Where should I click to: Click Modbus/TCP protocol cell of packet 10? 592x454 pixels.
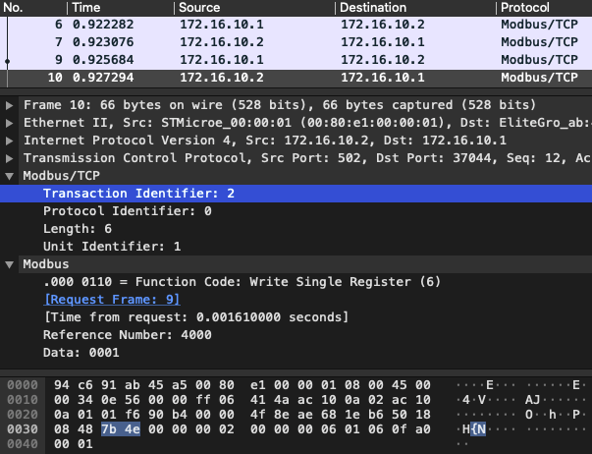pos(539,78)
